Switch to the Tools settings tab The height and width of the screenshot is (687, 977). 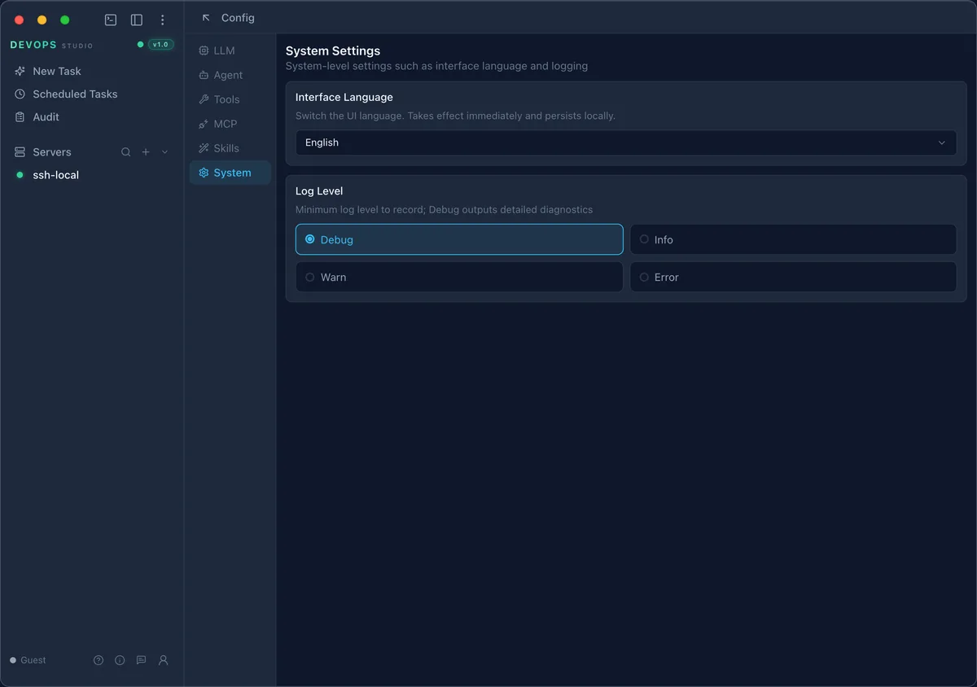(x=230, y=99)
